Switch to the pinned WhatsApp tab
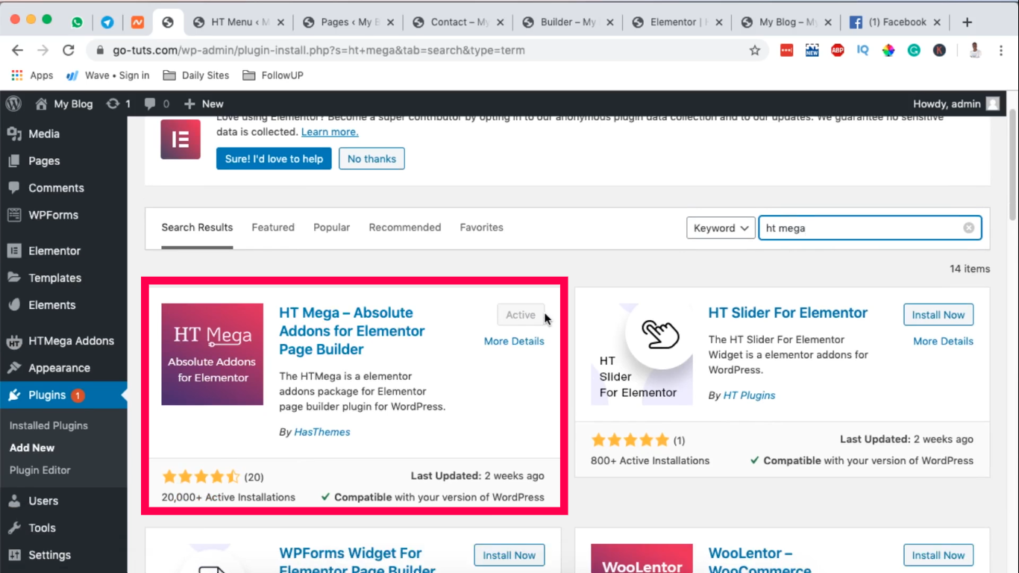 78,22
